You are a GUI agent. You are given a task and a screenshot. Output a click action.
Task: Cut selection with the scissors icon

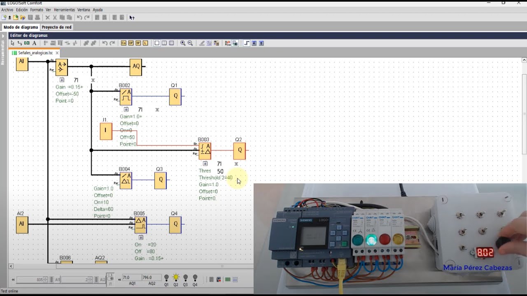(x=55, y=17)
